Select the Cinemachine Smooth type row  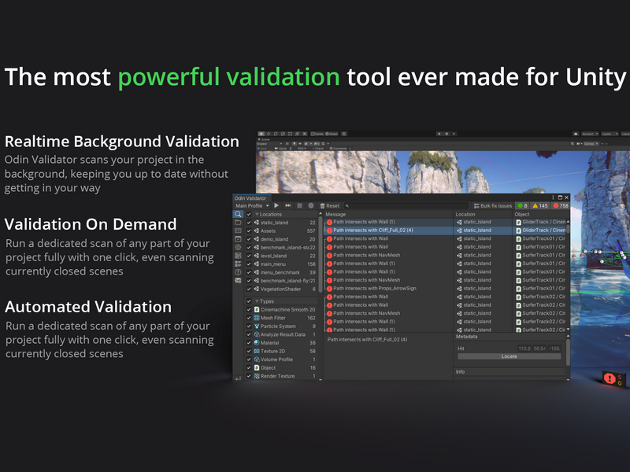pyautogui.click(x=281, y=309)
